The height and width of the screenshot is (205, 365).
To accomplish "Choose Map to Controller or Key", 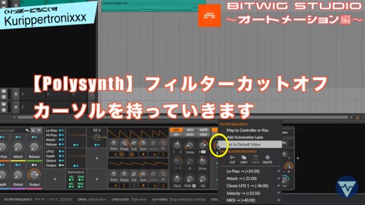I will coord(247,130).
